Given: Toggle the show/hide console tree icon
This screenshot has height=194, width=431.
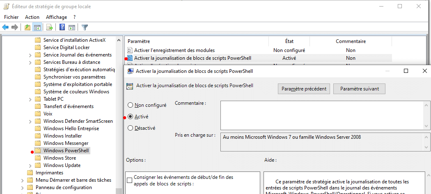Looking at the screenshot, I should pos(37,27).
